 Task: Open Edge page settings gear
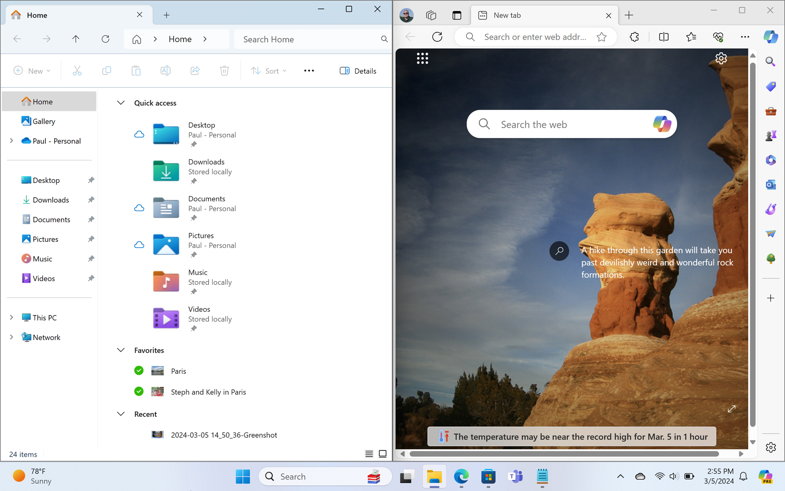[721, 59]
